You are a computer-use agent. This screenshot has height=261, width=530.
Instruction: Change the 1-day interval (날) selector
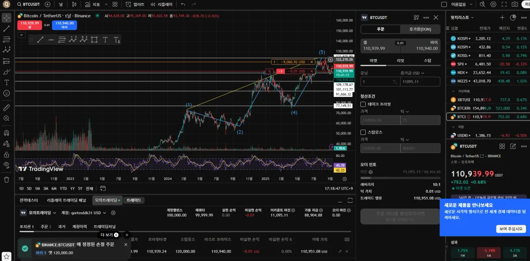(x=61, y=4)
